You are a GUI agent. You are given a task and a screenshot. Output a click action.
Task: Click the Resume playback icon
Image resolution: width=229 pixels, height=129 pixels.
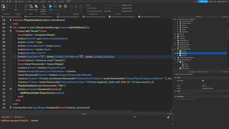coord(60,6)
